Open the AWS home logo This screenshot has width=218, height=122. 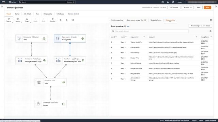tap(3, 2)
